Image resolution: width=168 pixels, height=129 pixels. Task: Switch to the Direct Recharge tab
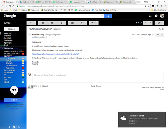point(94,2)
